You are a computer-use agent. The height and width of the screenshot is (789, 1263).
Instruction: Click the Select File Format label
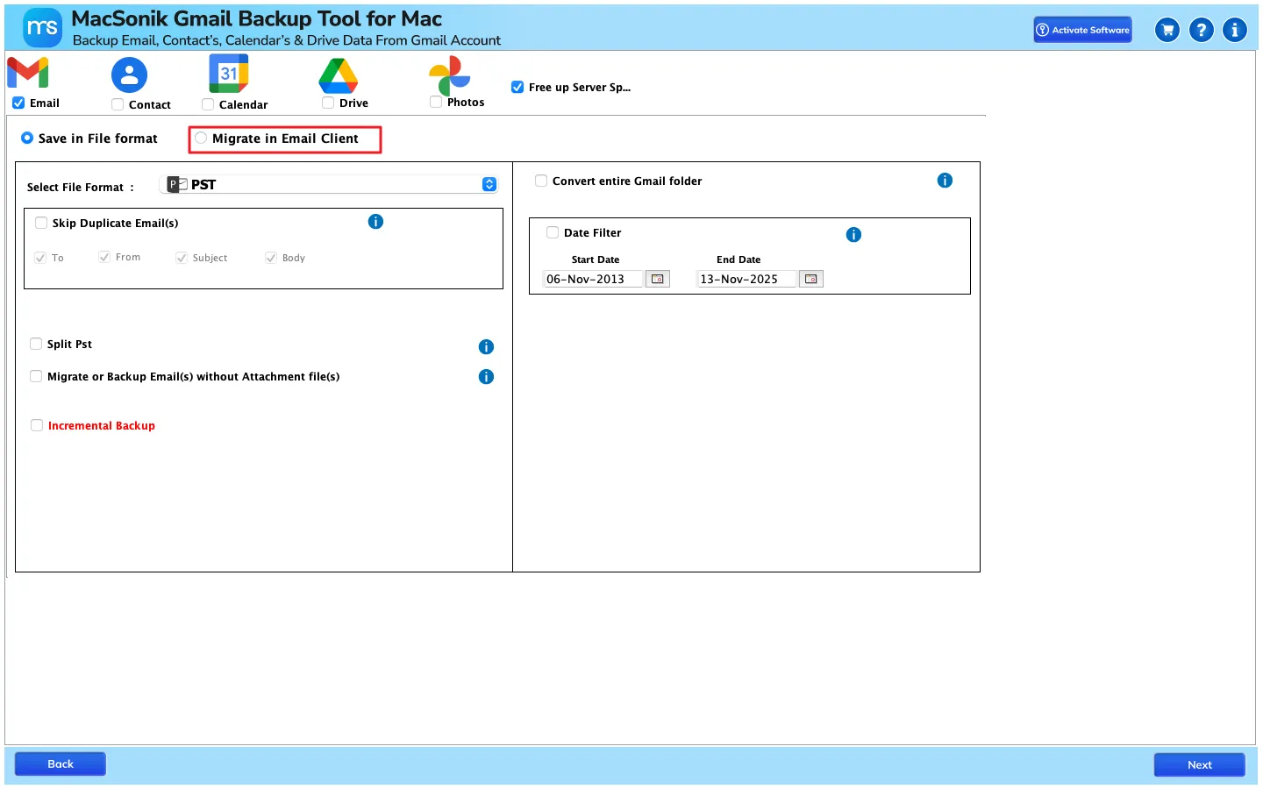[x=81, y=188]
